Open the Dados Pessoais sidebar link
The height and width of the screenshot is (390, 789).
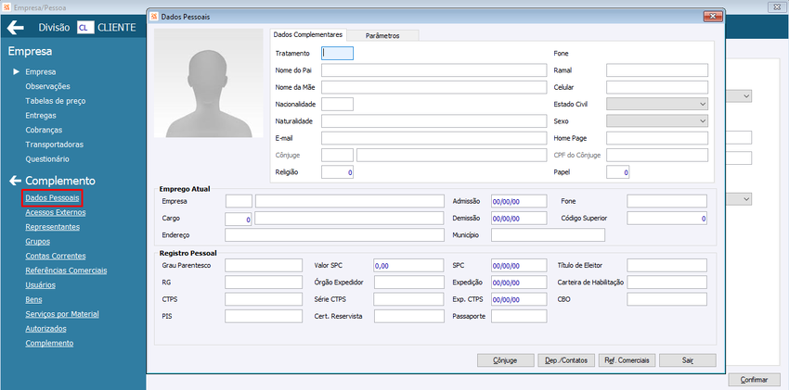pyautogui.click(x=52, y=197)
